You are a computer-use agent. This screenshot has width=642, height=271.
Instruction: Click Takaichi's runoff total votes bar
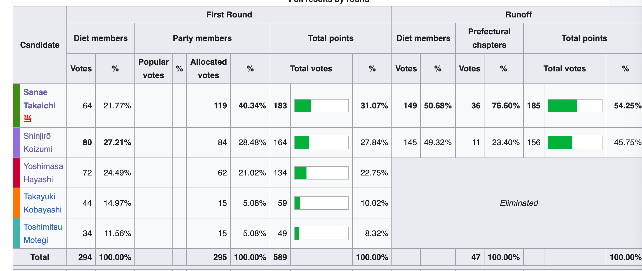click(x=575, y=105)
